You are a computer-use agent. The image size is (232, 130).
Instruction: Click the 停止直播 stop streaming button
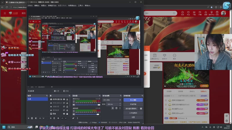tap(133, 100)
